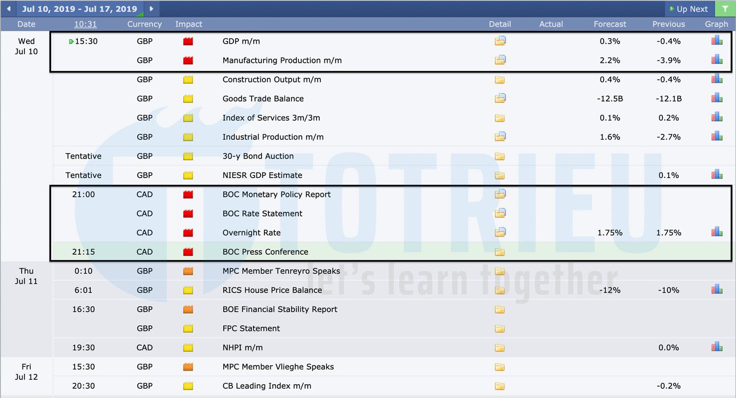Open the Detail folder for FPC Statement
Screen dimensions: 736x398
click(500, 328)
